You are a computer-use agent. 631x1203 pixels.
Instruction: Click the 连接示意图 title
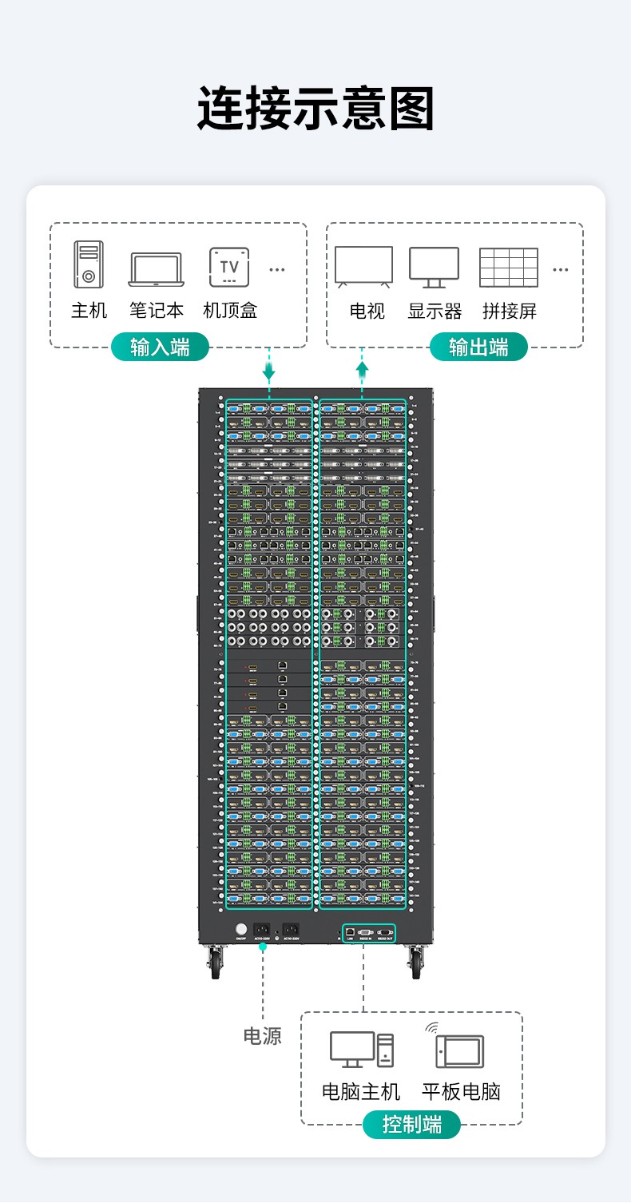point(315,109)
